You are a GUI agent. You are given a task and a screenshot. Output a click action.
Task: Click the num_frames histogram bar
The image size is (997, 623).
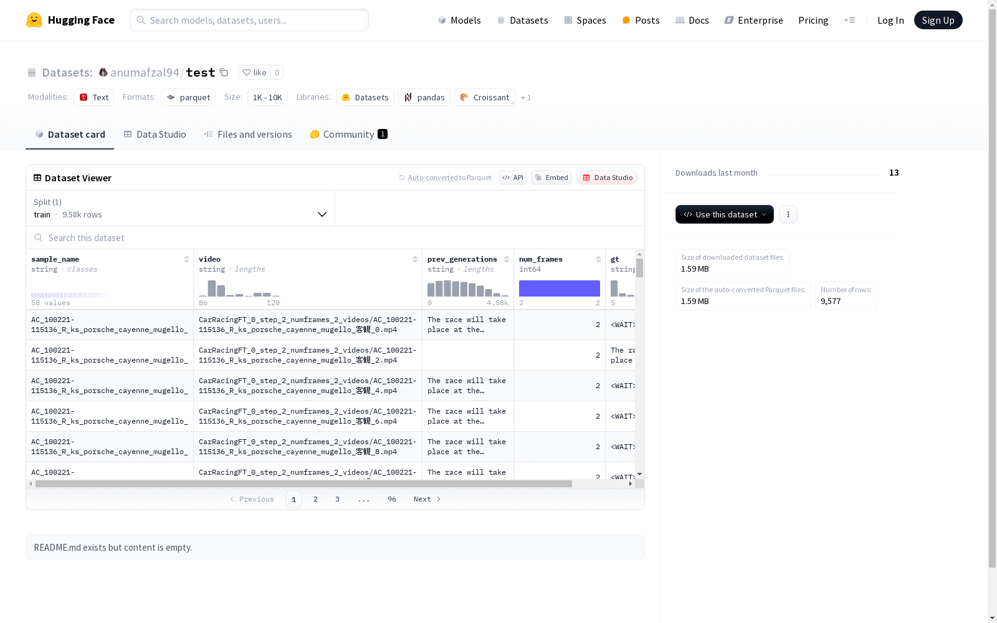[x=560, y=288]
